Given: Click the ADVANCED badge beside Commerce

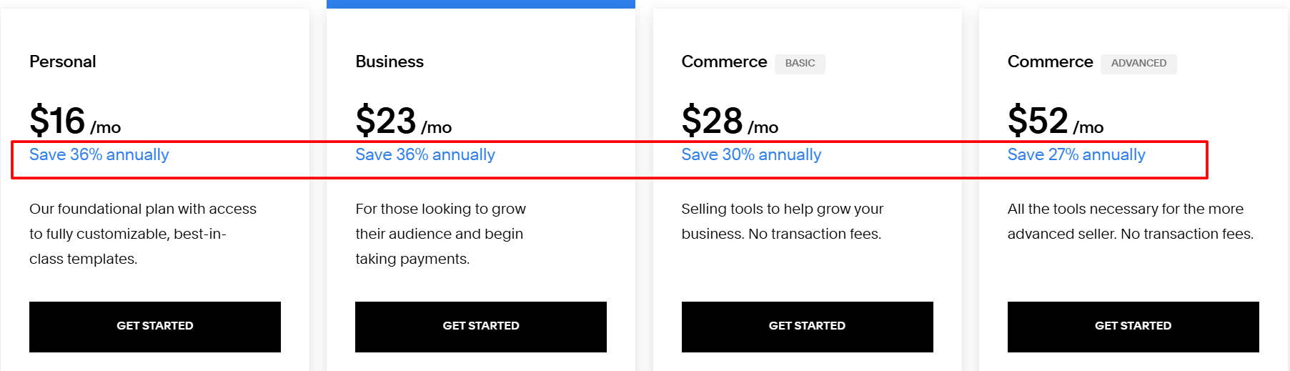Looking at the screenshot, I should [1138, 64].
